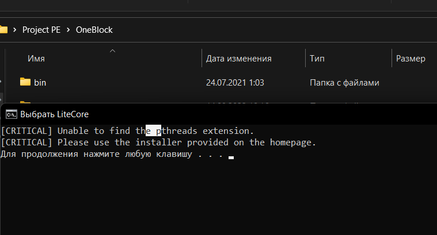Click the partially hidden folder icon below bin
The width and height of the screenshot is (437, 235).
click(x=25, y=103)
